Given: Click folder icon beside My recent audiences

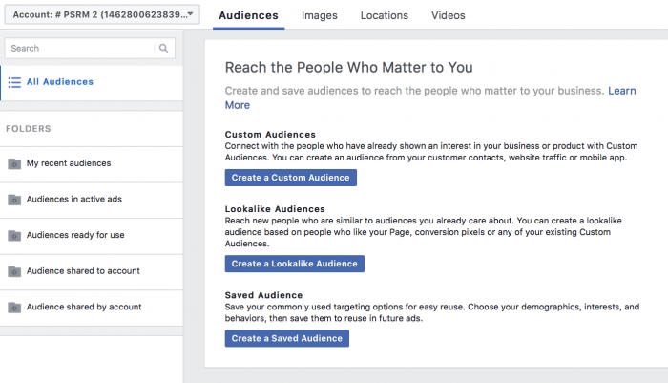Looking at the screenshot, I should click(14, 163).
